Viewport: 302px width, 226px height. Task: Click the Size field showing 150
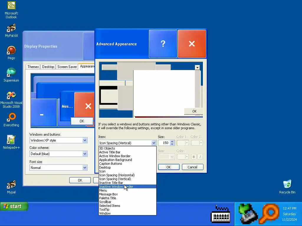coord(164,143)
